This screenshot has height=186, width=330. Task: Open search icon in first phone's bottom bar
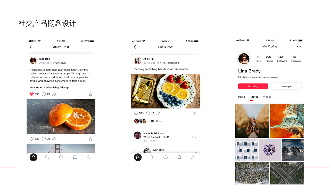click(x=47, y=157)
